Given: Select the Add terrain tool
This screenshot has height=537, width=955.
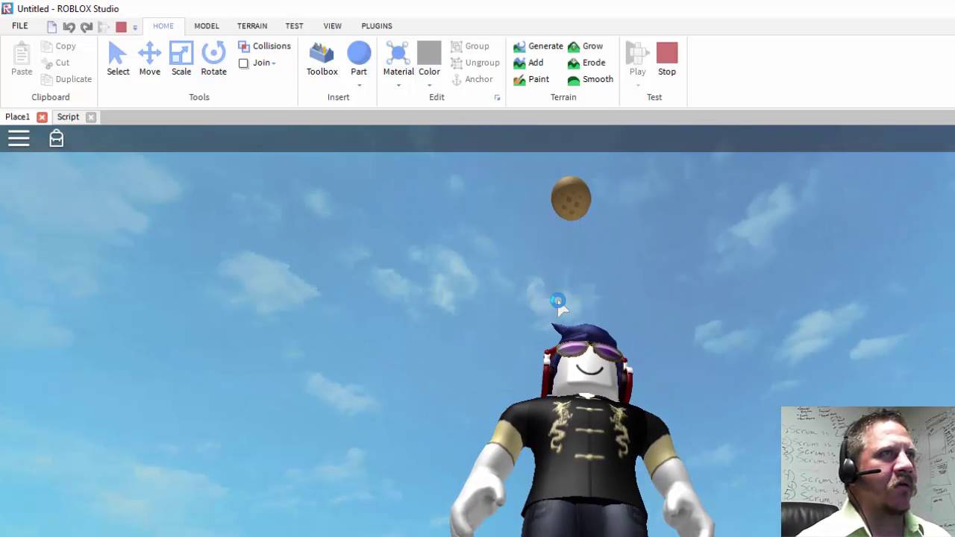Looking at the screenshot, I should coord(528,63).
